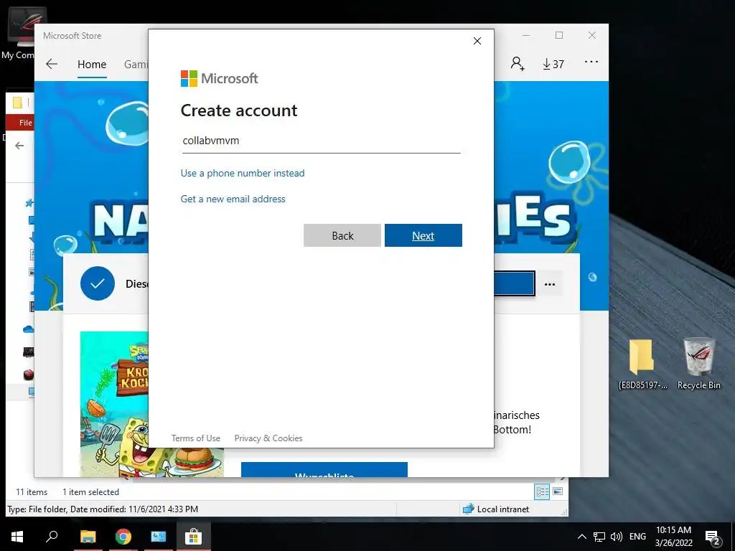Click the ENG language indicator
Screen dimensions: 735x551
pos(637,537)
